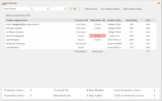Sort by the Készültség column header
This screenshot has height=101, width=162.
click(131, 20)
